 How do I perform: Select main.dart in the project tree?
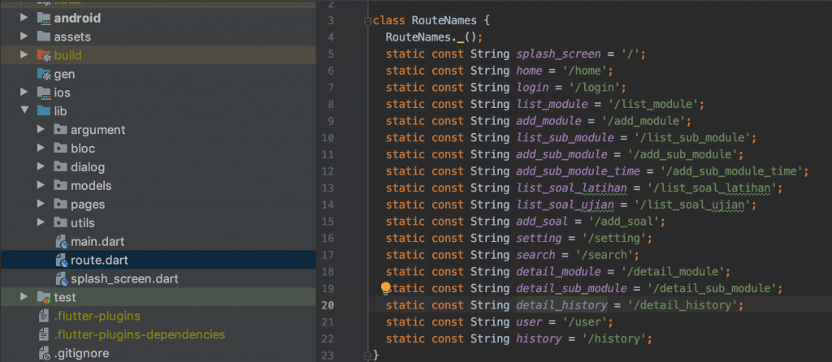coord(97,242)
